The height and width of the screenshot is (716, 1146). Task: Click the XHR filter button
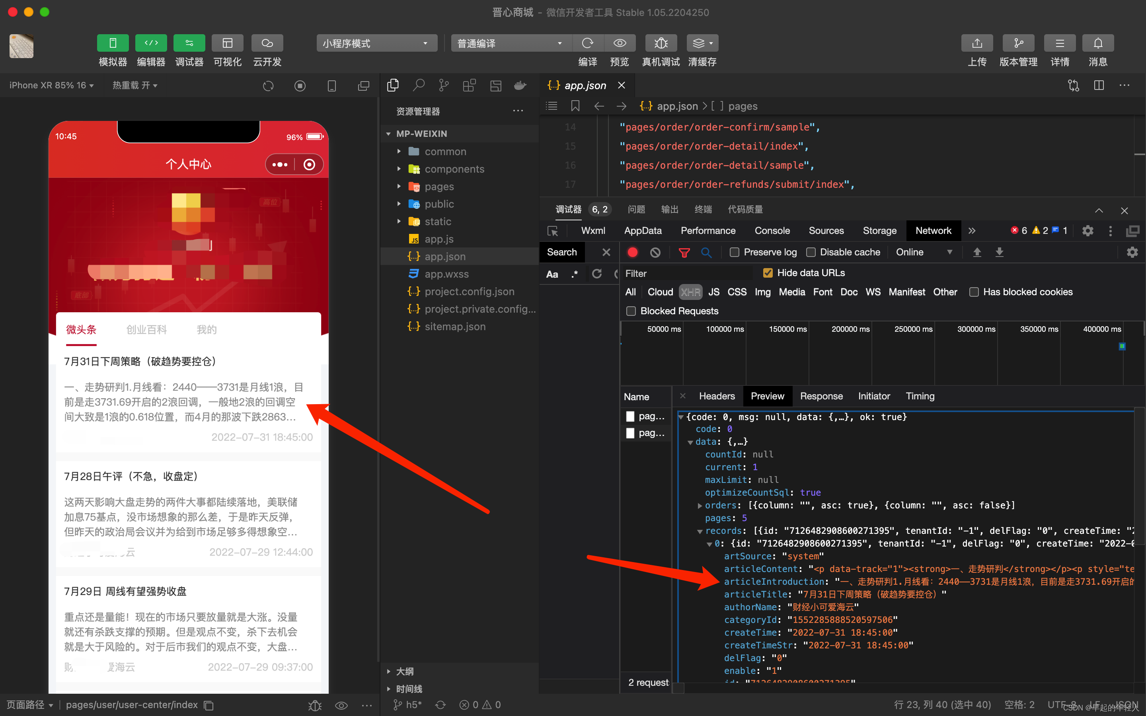pos(690,291)
